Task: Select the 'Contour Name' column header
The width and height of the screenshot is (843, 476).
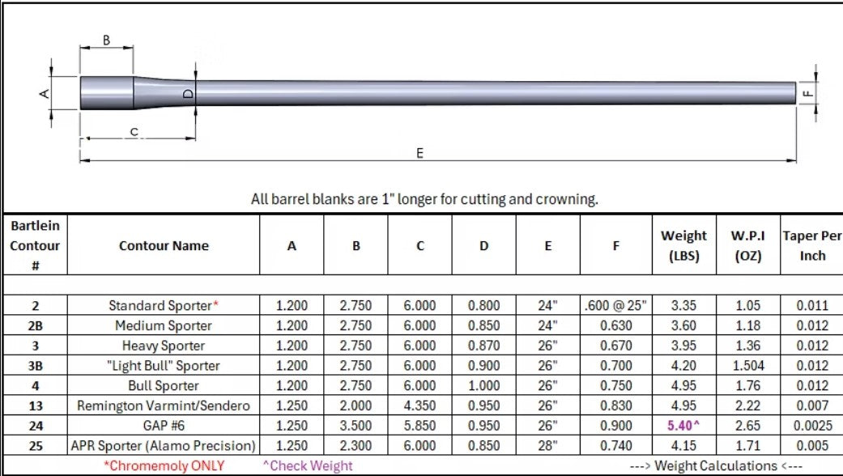Action: 164,245
